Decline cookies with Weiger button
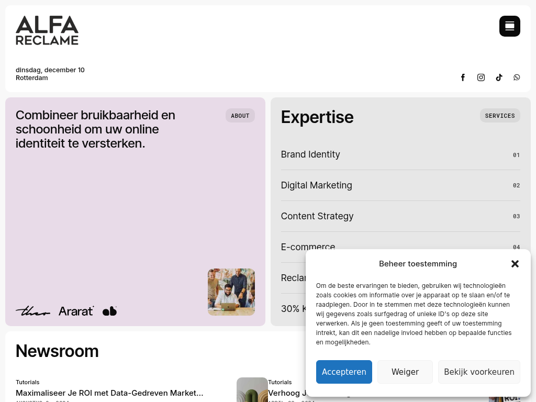Screen dimensions: 536x402 click(x=405, y=372)
